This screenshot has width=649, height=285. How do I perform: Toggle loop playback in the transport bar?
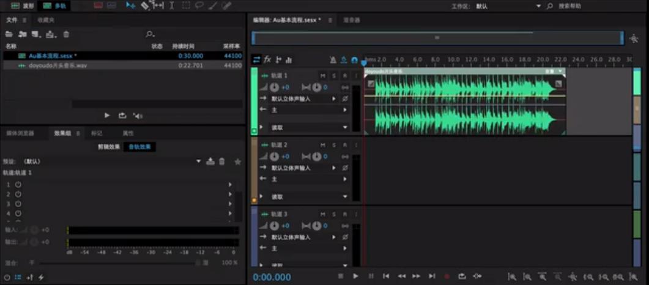click(462, 276)
